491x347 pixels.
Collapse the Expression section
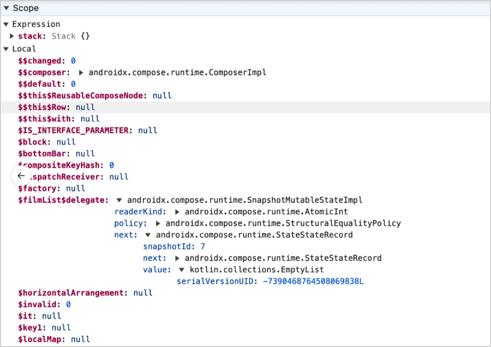pos(6,24)
